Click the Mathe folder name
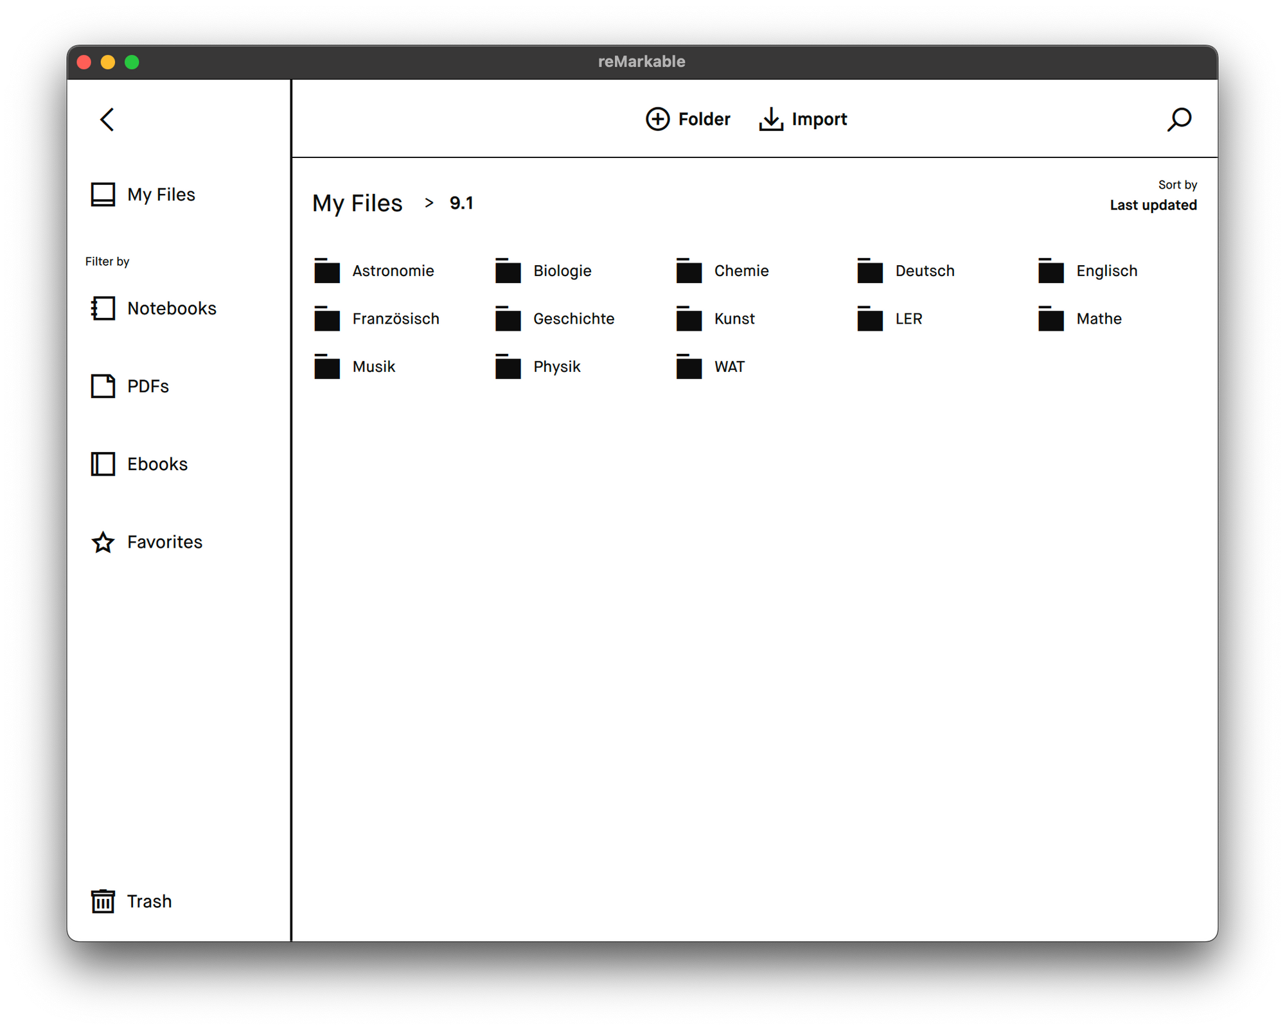This screenshot has height=1030, width=1285. click(x=1099, y=319)
